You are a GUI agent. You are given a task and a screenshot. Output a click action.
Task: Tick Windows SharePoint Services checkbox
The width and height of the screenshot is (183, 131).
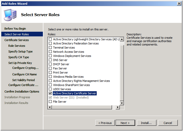[x=50, y=85]
